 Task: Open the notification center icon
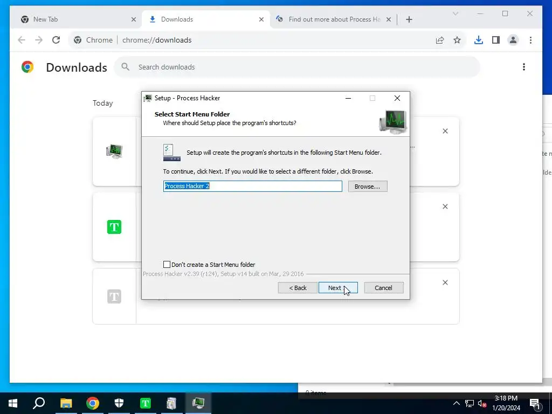click(x=535, y=403)
